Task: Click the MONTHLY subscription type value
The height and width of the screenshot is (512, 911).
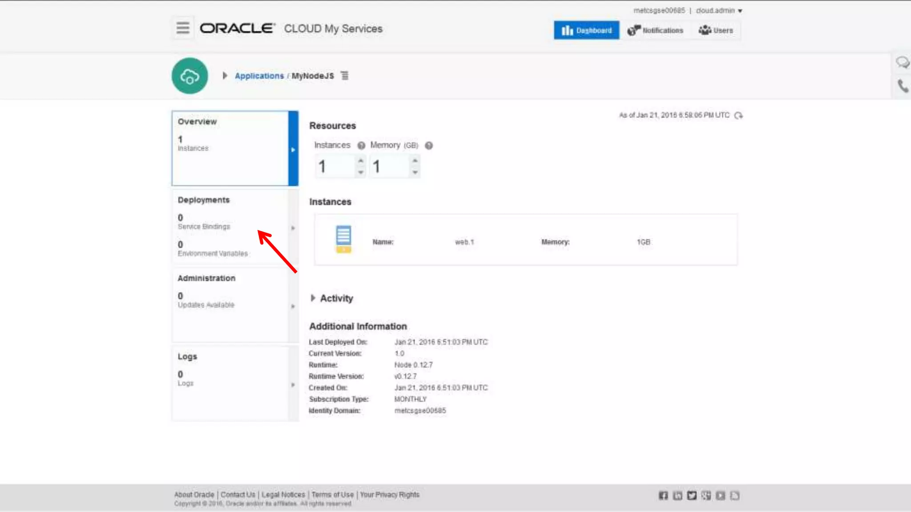Action: tap(410, 399)
